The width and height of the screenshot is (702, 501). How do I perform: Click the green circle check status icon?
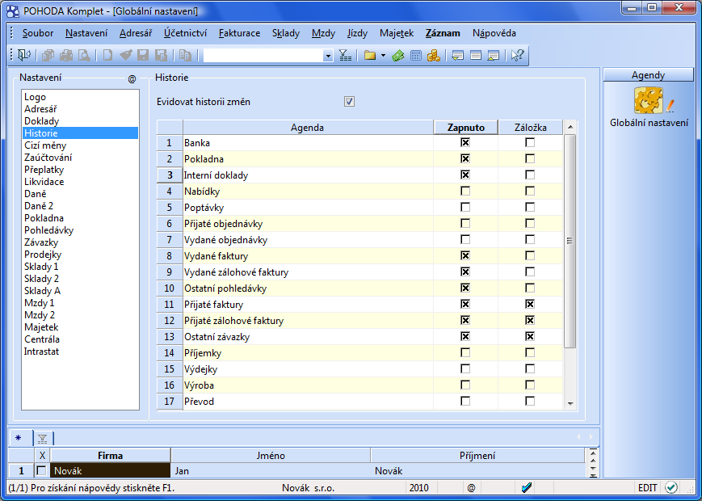670,487
